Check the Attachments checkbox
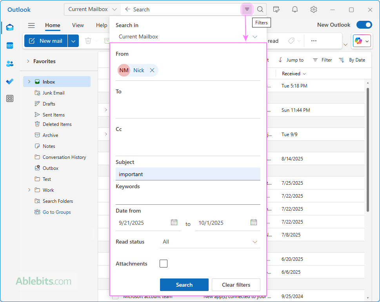The image size is (380, 302). [x=164, y=264]
